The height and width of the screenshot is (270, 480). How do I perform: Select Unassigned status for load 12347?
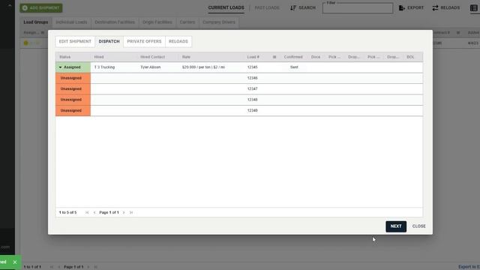[73, 88]
